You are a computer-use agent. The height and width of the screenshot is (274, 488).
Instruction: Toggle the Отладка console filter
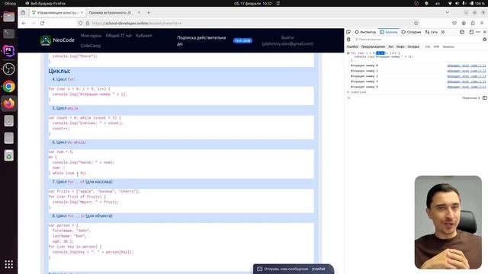pos(413,46)
